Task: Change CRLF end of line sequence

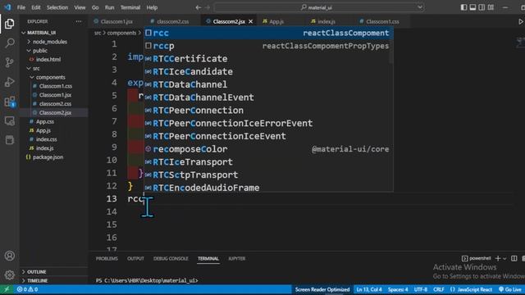Action: (439, 289)
